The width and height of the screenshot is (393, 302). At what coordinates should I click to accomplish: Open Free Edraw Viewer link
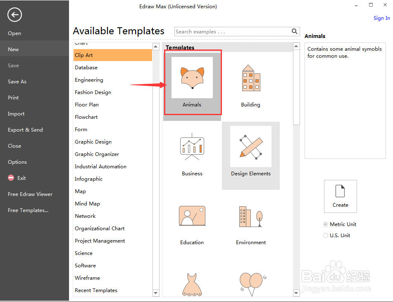tap(30, 194)
